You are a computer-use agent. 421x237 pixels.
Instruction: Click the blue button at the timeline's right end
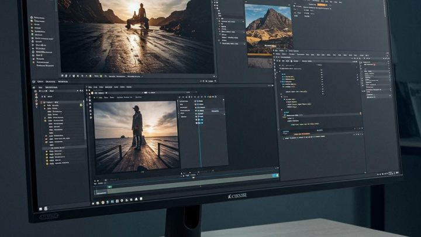click(x=275, y=176)
